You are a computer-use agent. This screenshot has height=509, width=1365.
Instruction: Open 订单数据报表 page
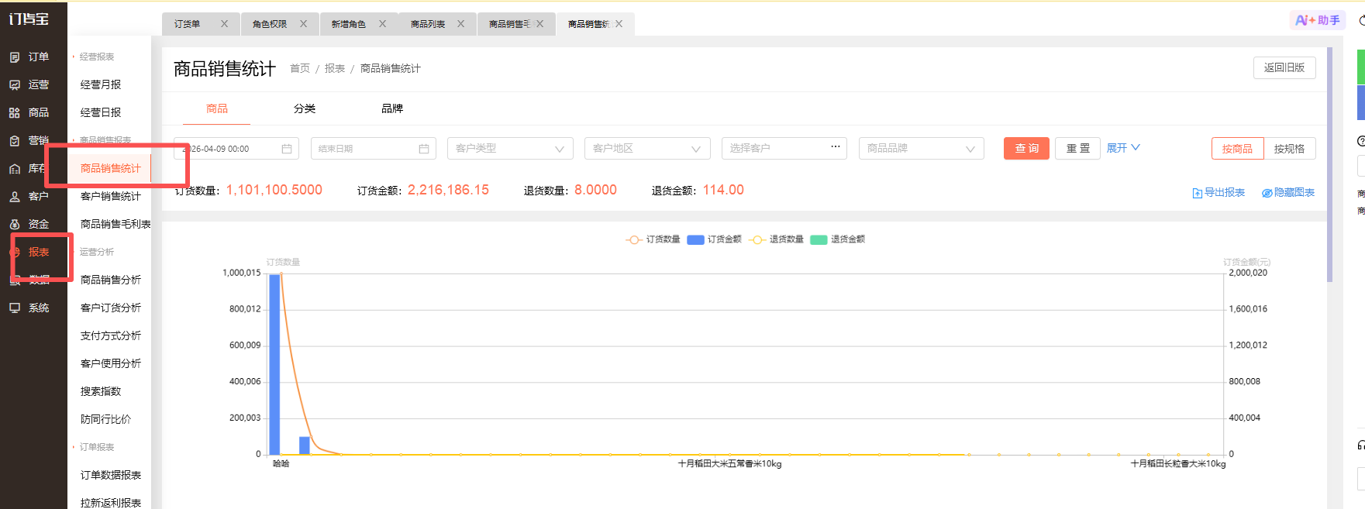111,475
